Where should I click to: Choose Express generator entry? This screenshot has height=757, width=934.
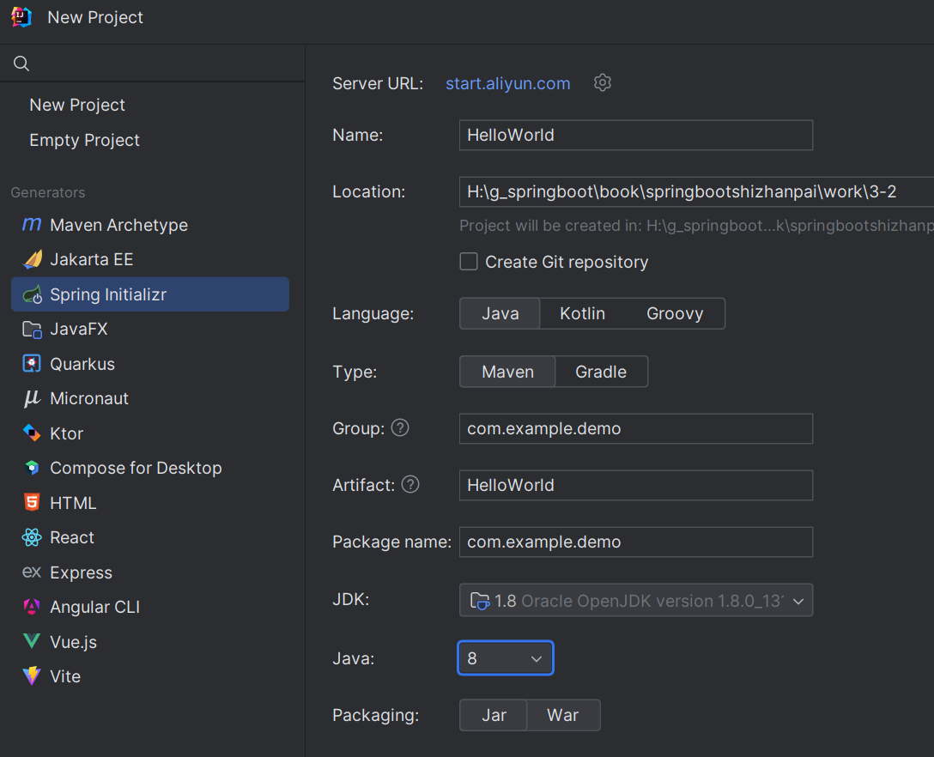[x=150, y=572]
